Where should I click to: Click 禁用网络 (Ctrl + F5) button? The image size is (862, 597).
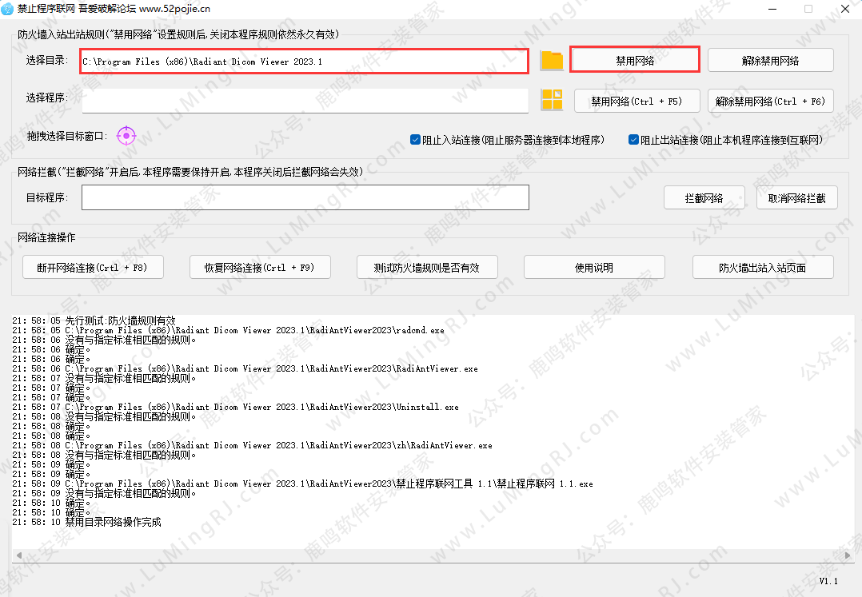point(637,101)
